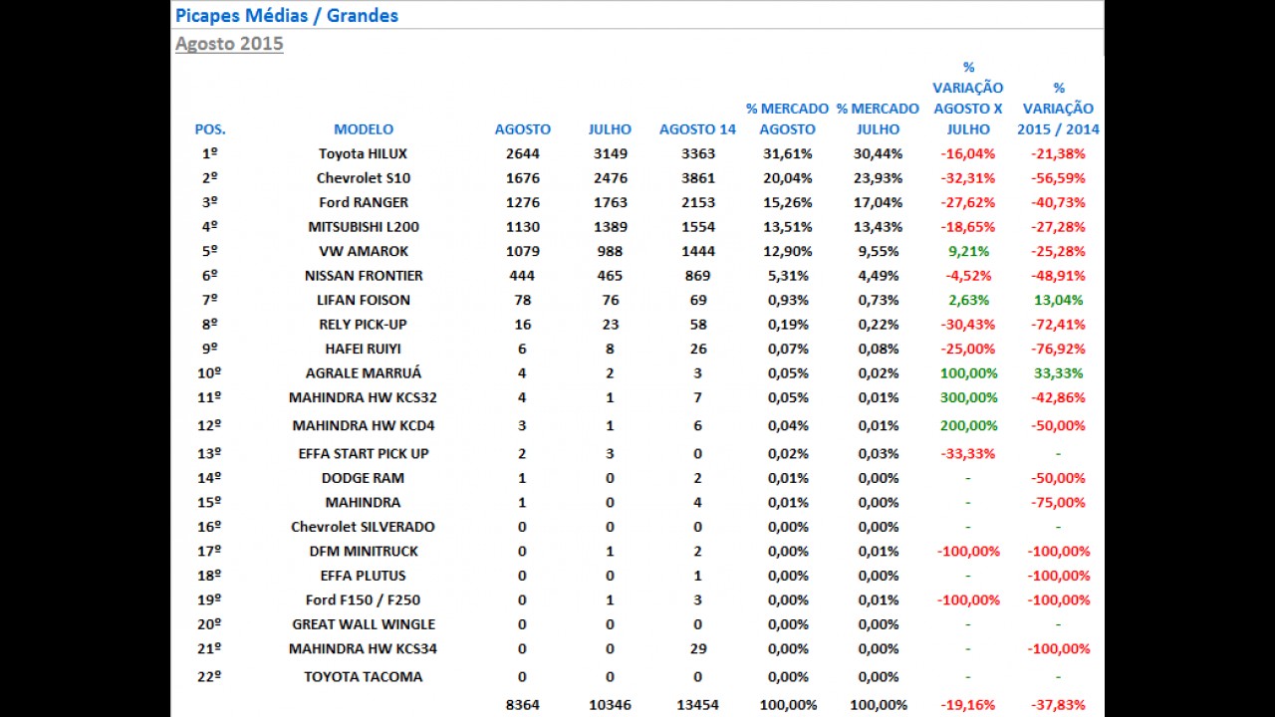Click the 'MAHINDRA HW KCS34' model cell

364,648
